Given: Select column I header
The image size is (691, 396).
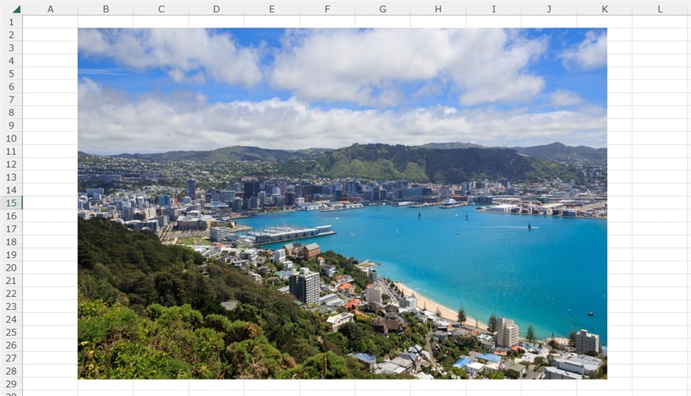Looking at the screenshot, I should (493, 9).
